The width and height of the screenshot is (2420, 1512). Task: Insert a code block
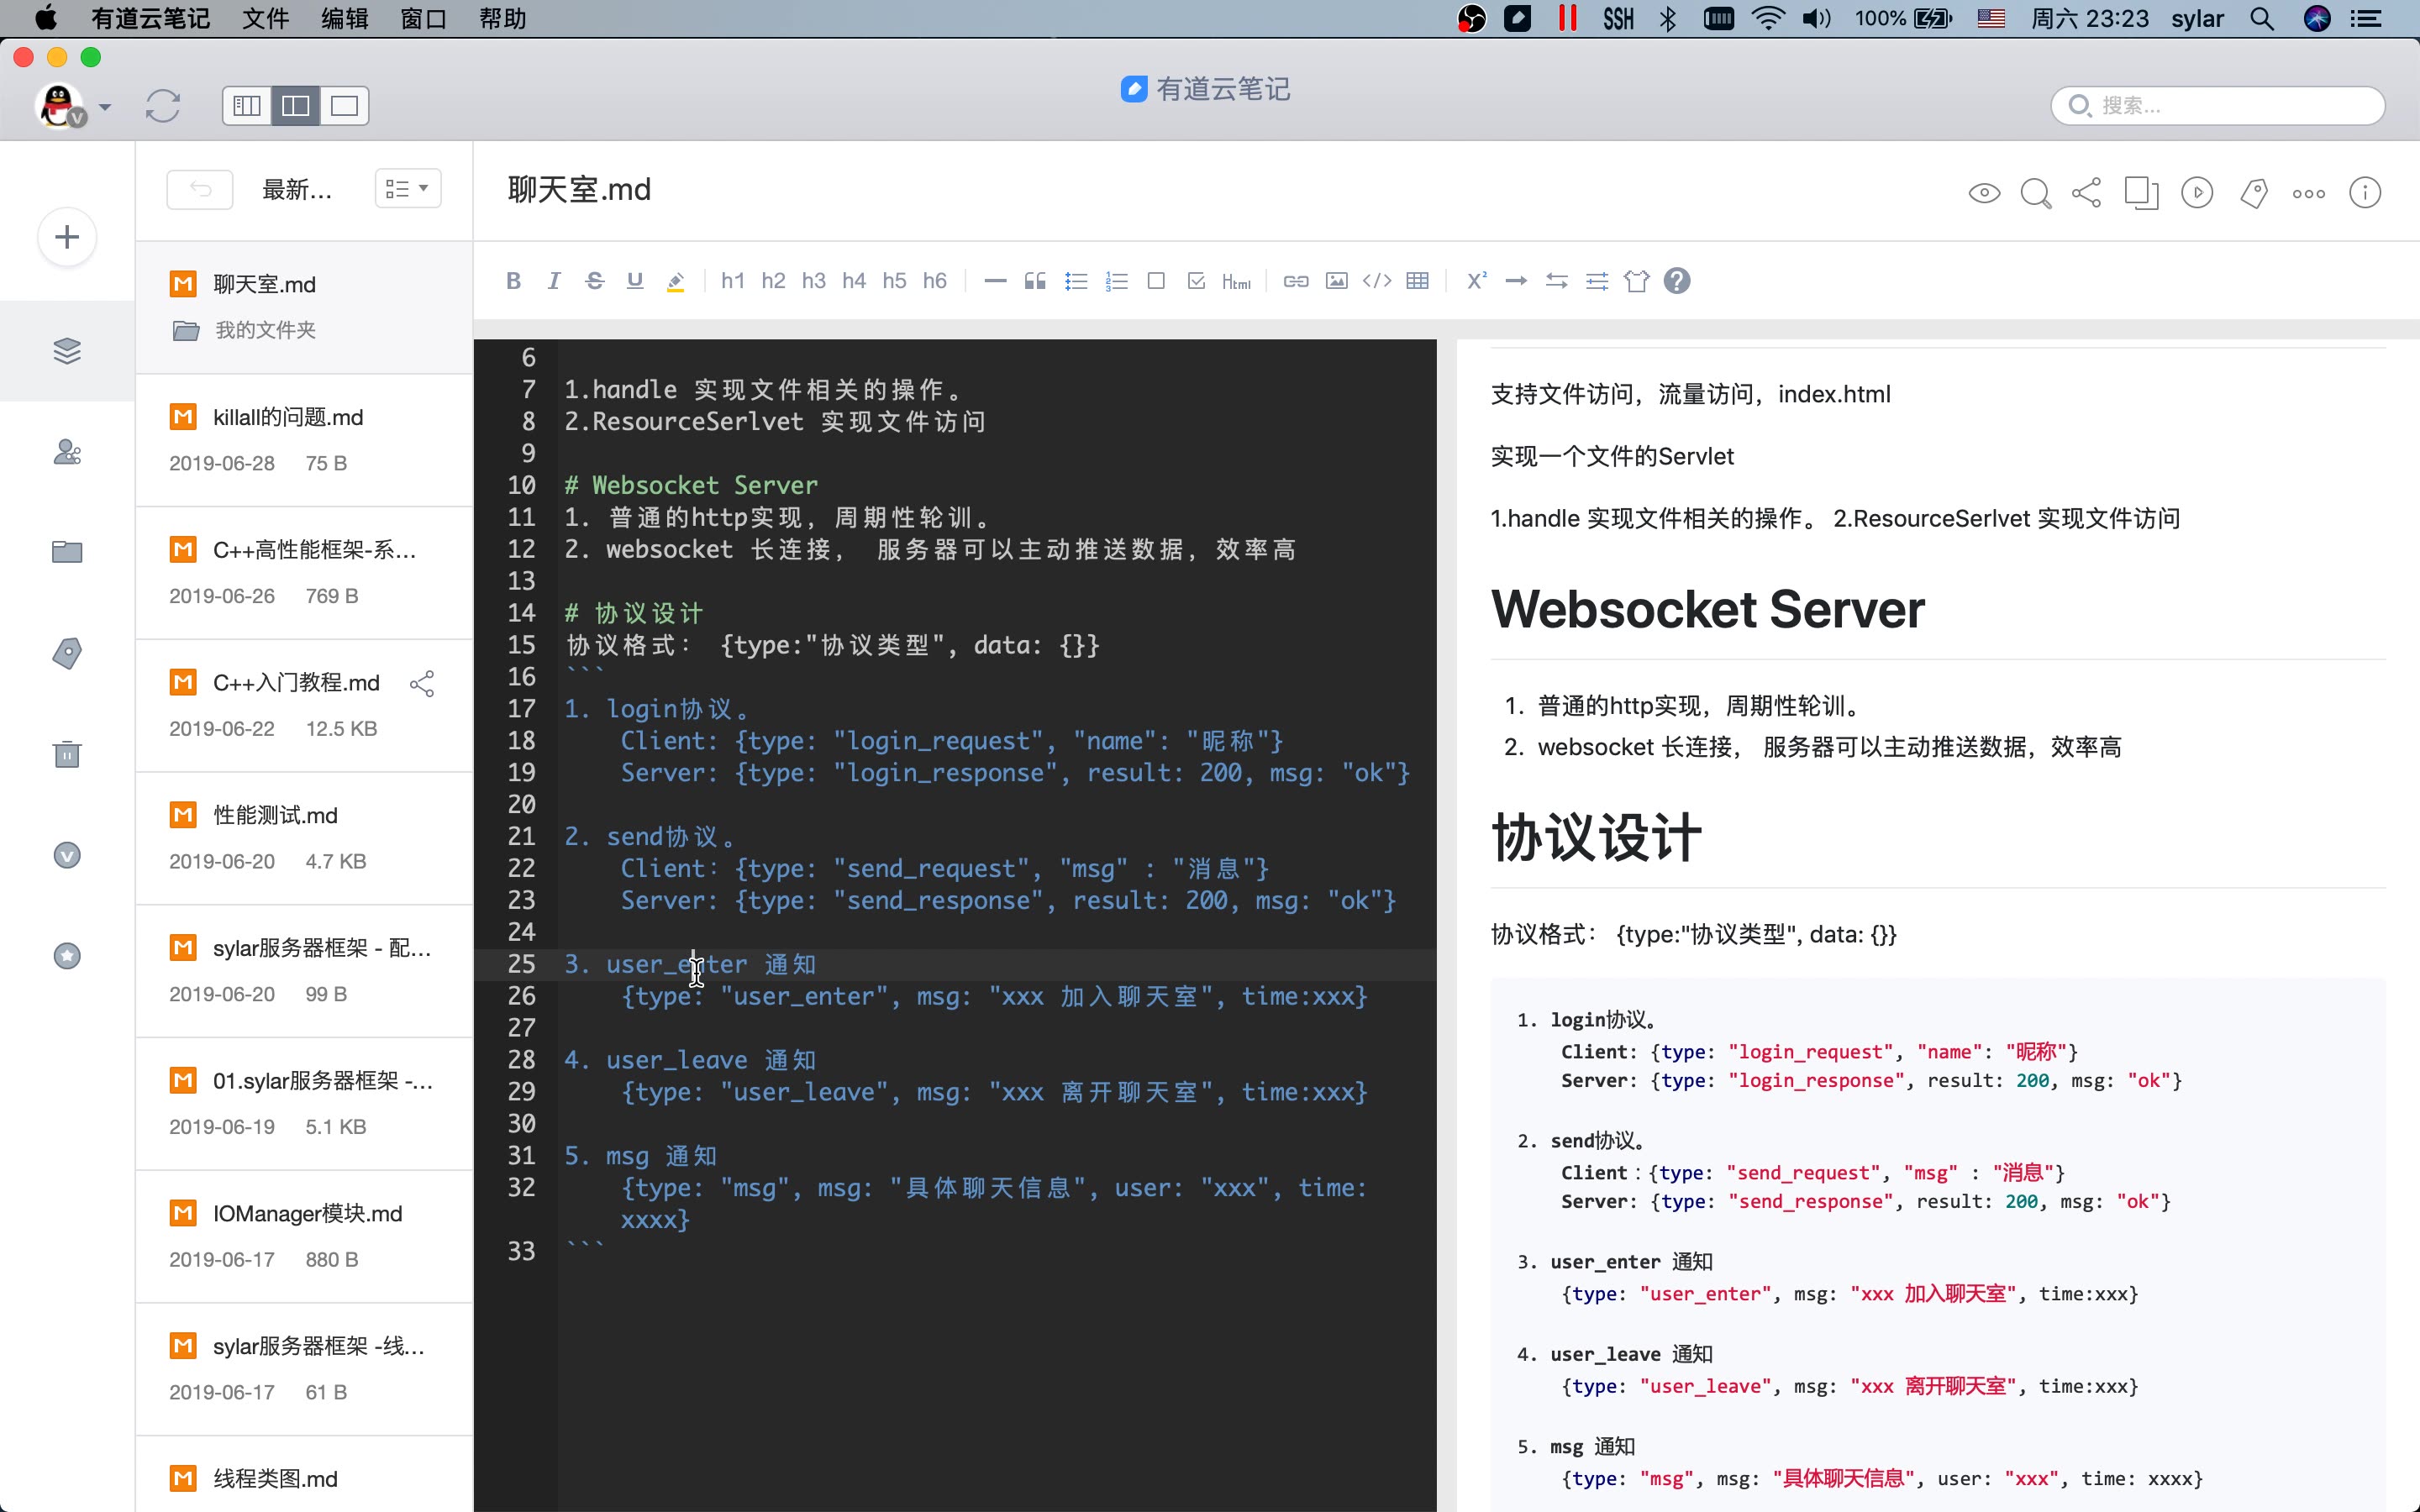(1377, 281)
